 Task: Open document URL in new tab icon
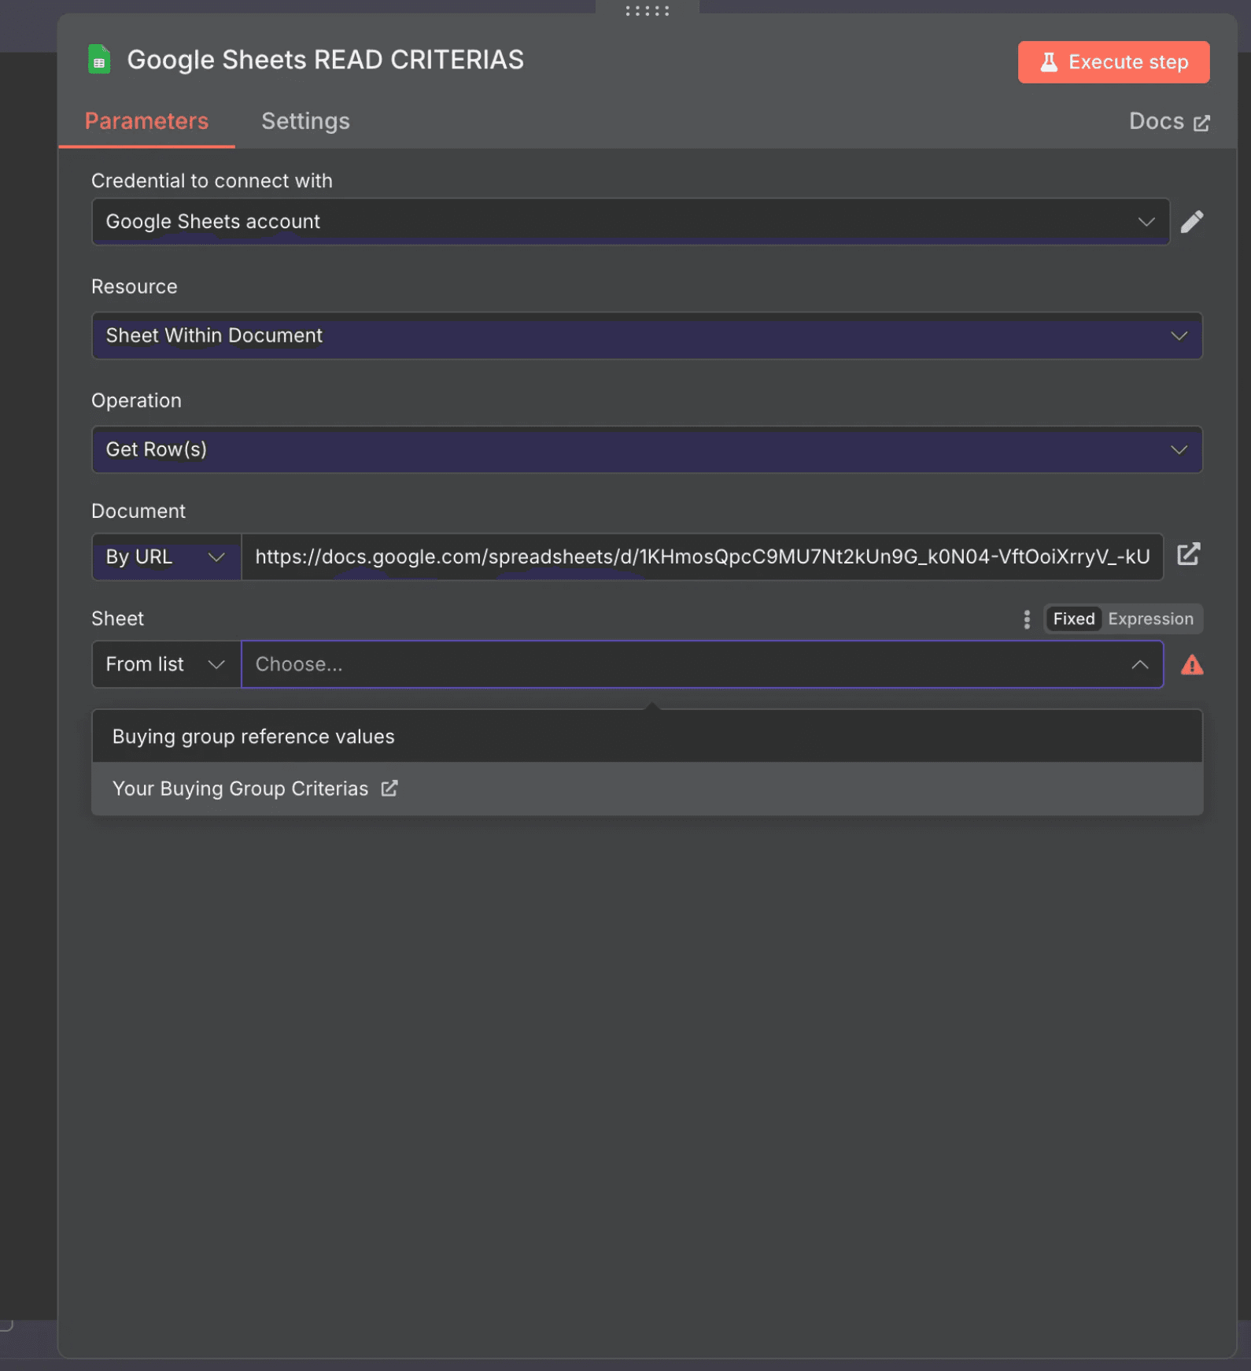pyautogui.click(x=1188, y=555)
